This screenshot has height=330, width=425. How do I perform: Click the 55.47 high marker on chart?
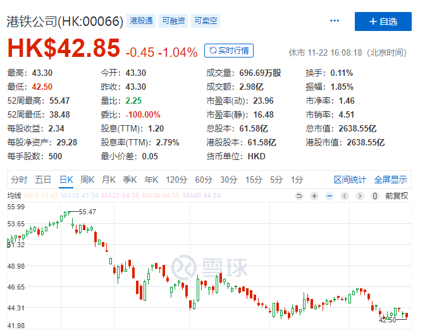click(87, 212)
